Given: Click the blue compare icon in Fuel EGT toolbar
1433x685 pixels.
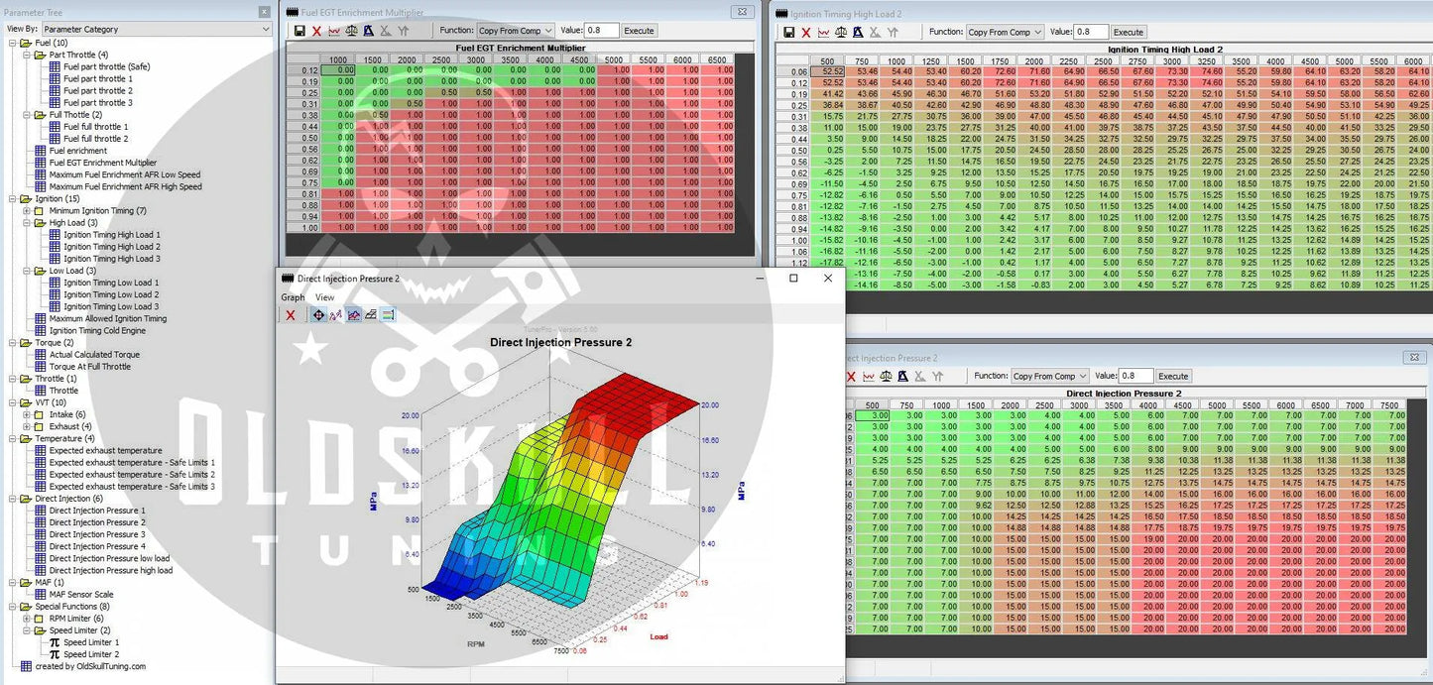Looking at the screenshot, I should click(368, 31).
